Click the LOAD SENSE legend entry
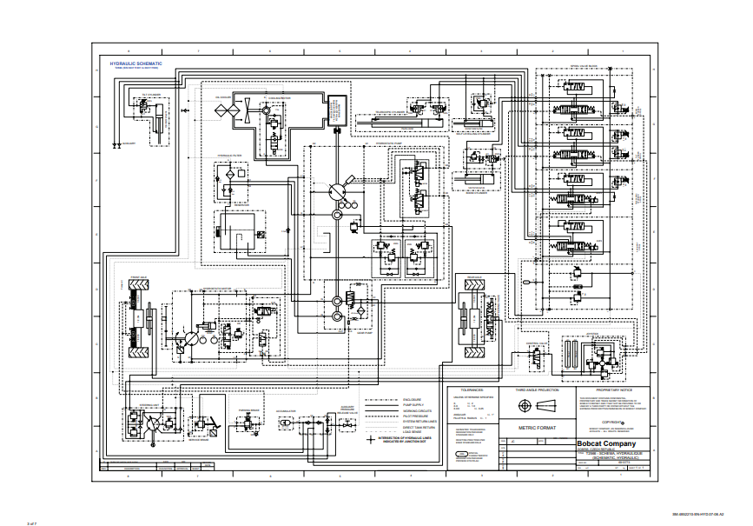The width and height of the screenshot is (753, 526). [412, 432]
